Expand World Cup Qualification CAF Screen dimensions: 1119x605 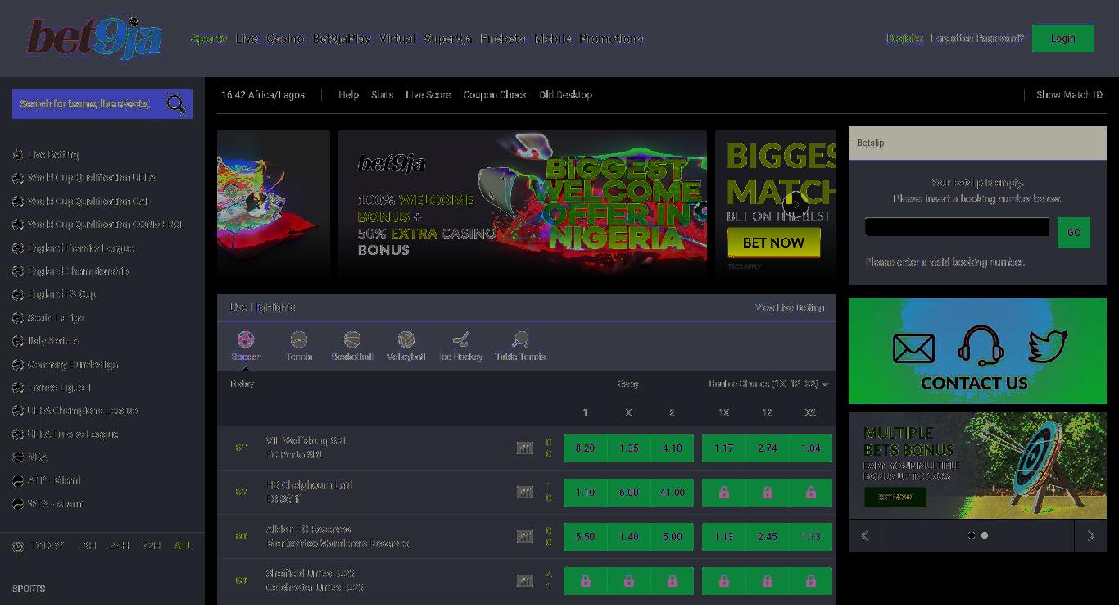(x=89, y=201)
